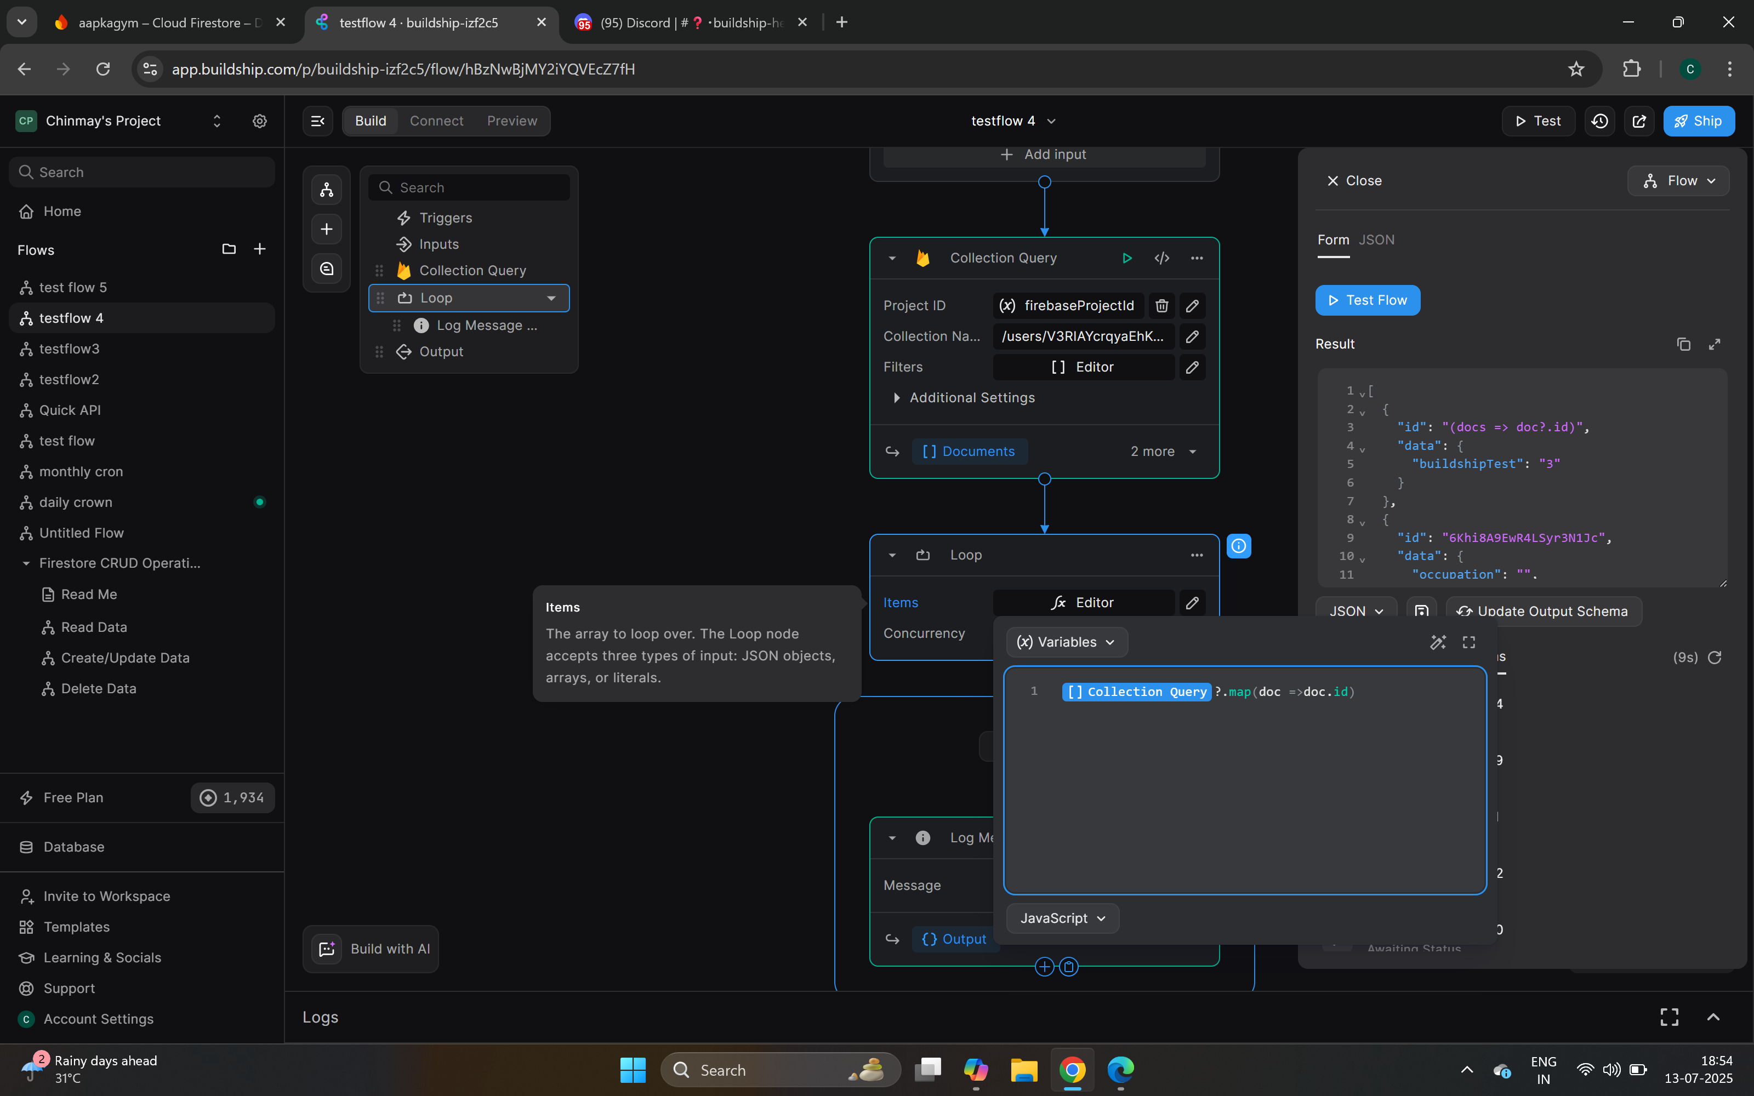Viewport: 1754px width, 1096px height.
Task: Open Collection Query node more options
Action: [1197, 258]
